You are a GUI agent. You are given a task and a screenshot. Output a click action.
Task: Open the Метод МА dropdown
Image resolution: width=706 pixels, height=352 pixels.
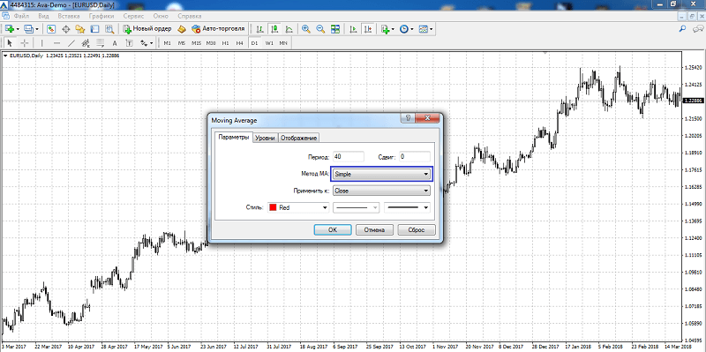[x=381, y=174]
